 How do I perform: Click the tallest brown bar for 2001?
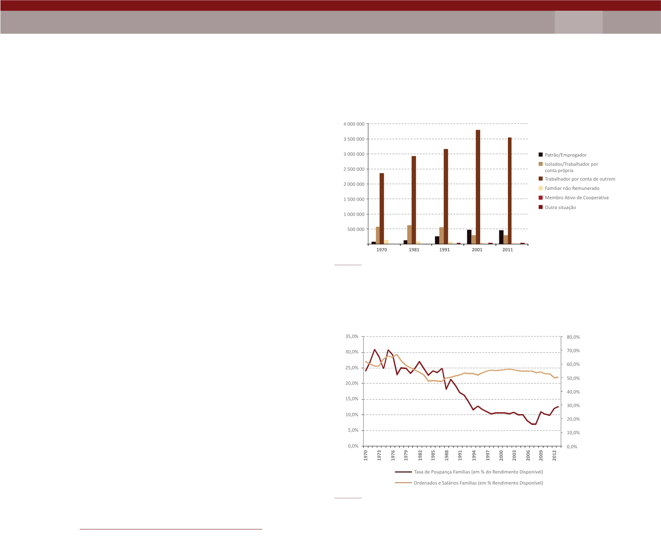tap(478, 187)
